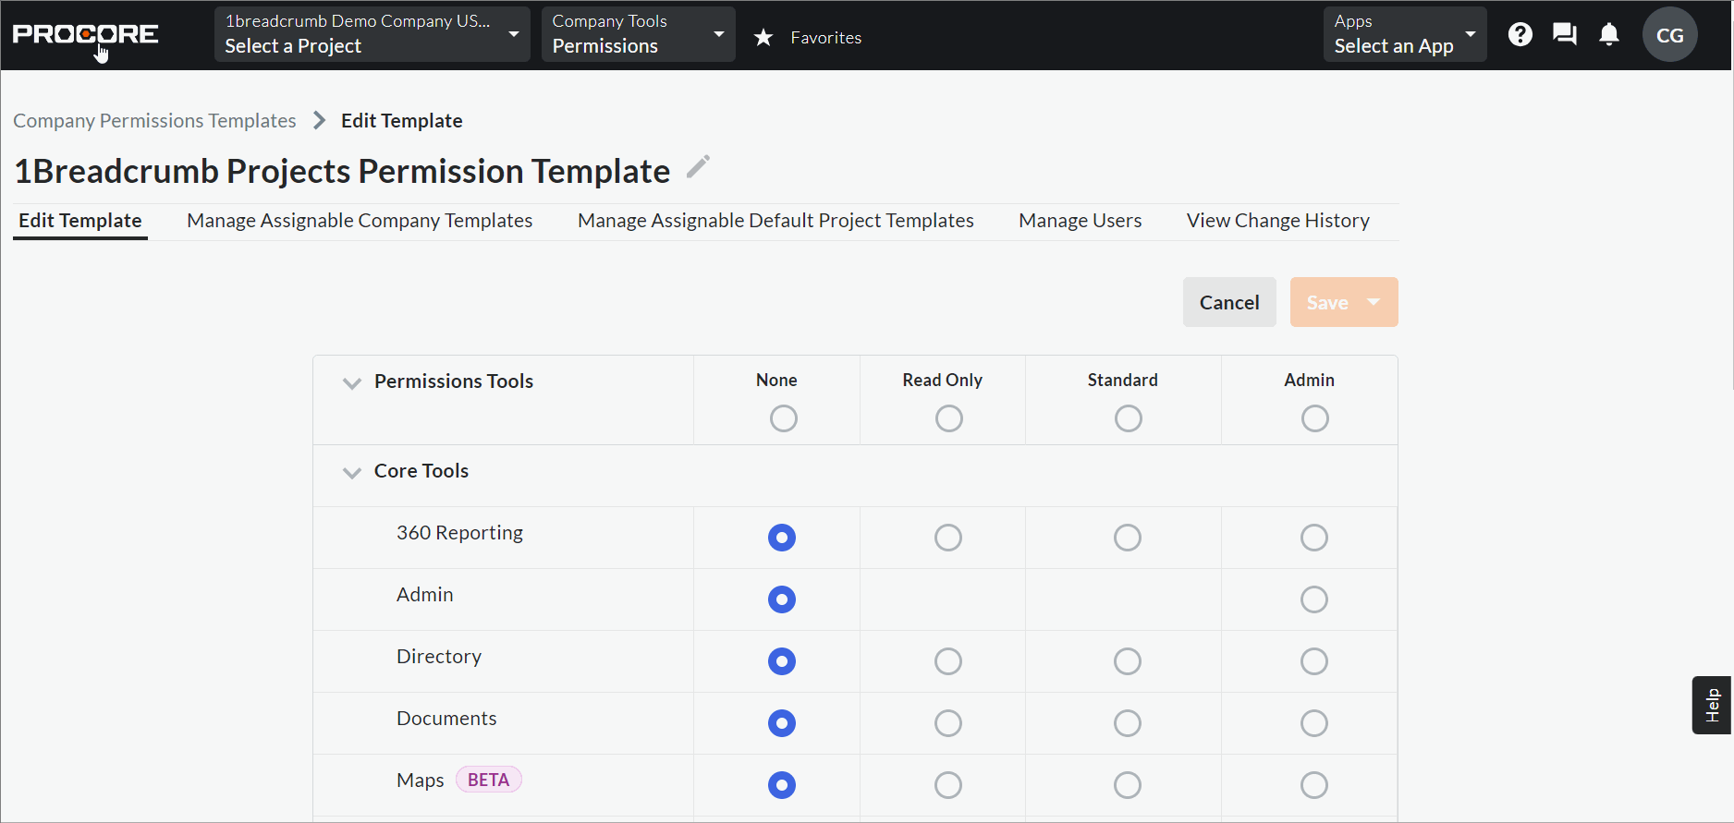Click the Favorites star icon
The image size is (1734, 823).
click(763, 38)
